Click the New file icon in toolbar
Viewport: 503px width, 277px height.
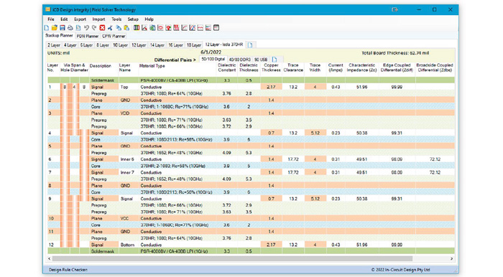(47, 28)
